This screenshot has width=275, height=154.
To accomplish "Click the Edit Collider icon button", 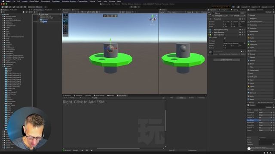I will pyautogui.click(x=225, y=38).
